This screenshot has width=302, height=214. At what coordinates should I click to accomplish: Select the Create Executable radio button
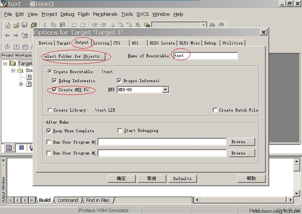50,71
